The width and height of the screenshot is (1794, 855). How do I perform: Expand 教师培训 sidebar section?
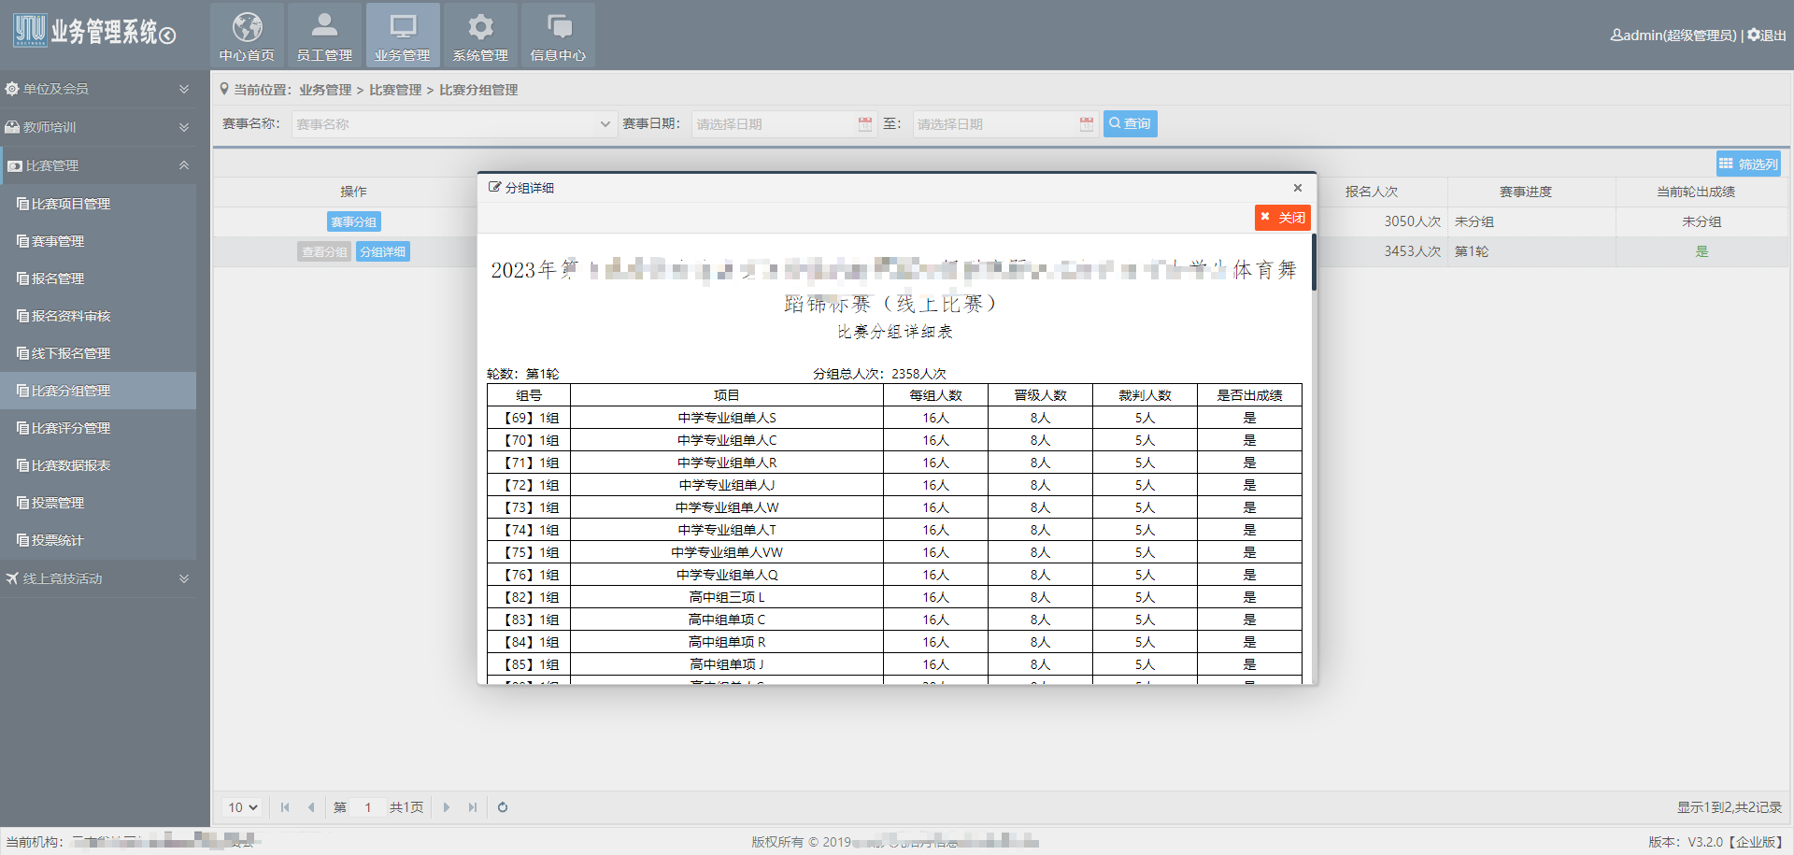(98, 127)
